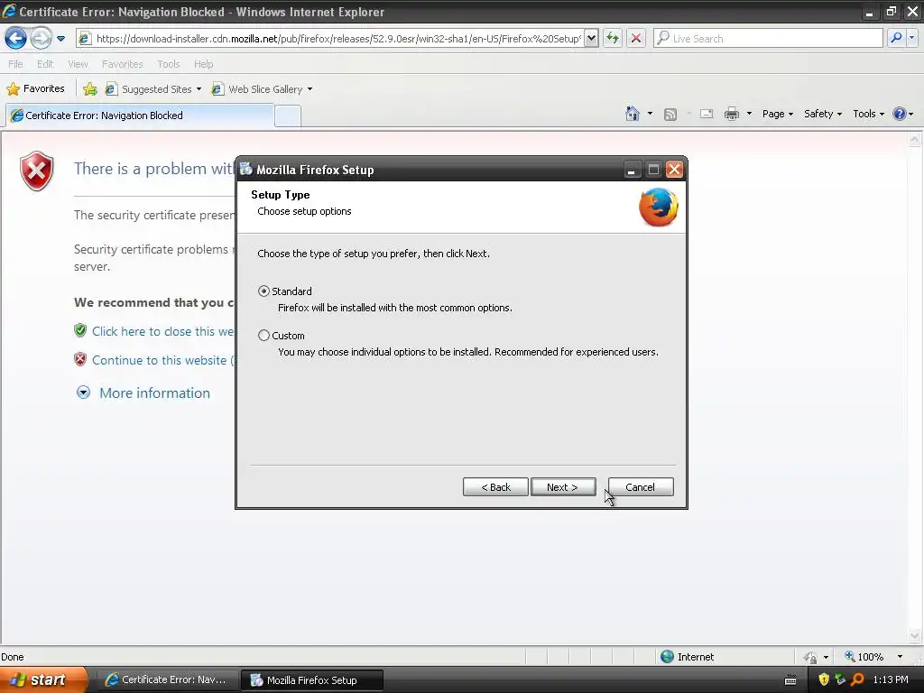Cancel the Firefox Setup wizard
This screenshot has height=693, width=924.
[x=641, y=486]
